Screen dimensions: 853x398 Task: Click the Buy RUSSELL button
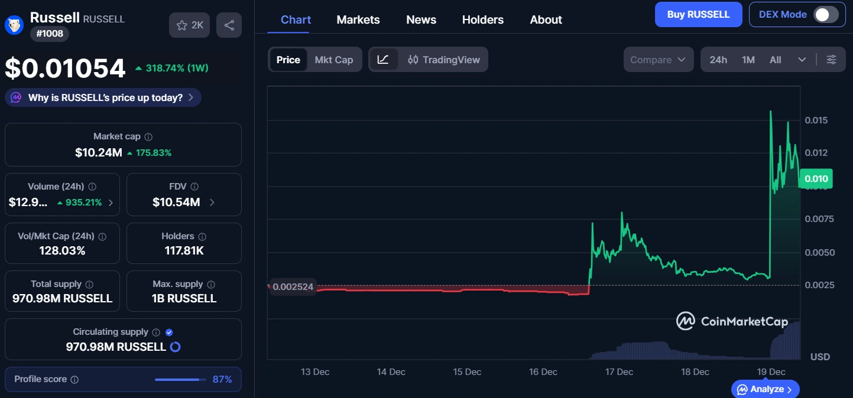tap(698, 14)
